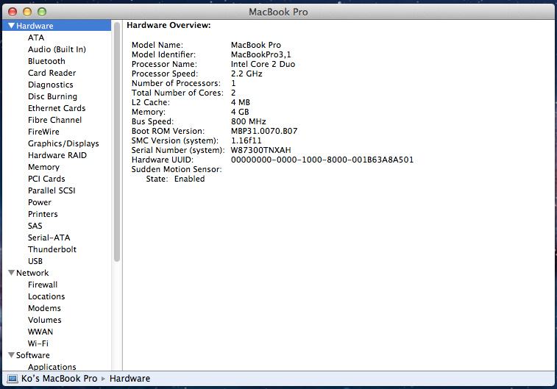Click the Memory value 4 GB
The image size is (557, 389).
click(240, 112)
